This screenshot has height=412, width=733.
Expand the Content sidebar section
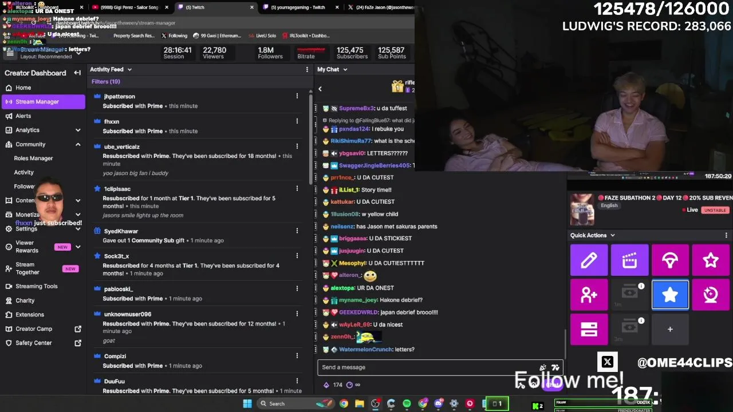click(78, 200)
